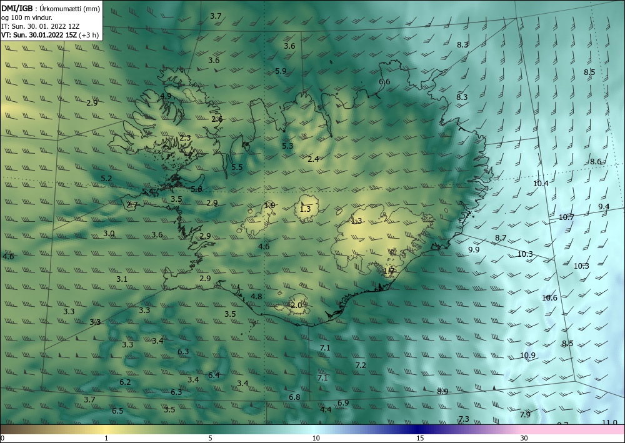Click the map value 10.4

click(x=541, y=184)
